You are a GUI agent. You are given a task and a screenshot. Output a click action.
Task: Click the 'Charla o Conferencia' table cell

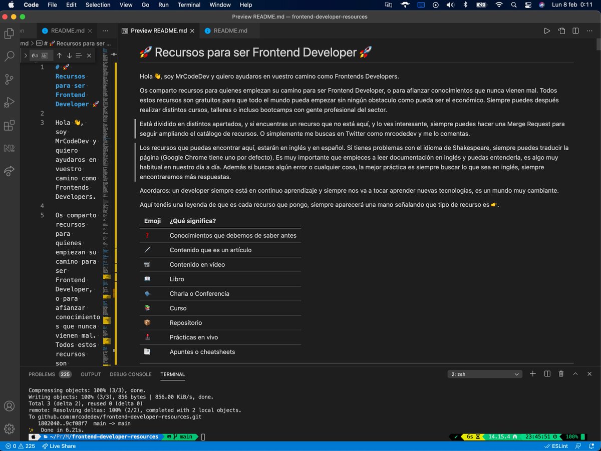(x=199, y=294)
